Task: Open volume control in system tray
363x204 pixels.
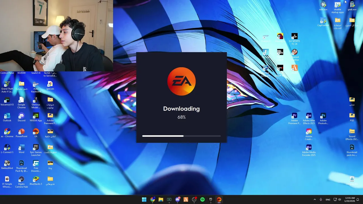Action: [x=339, y=199]
